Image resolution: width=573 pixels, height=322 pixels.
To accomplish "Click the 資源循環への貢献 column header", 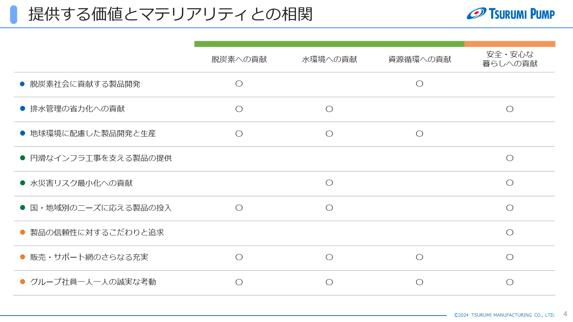I will [420, 59].
